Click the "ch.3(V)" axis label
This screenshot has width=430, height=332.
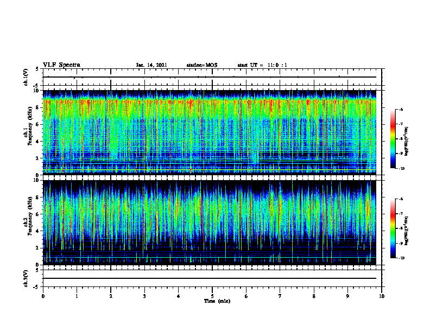coord(26,278)
